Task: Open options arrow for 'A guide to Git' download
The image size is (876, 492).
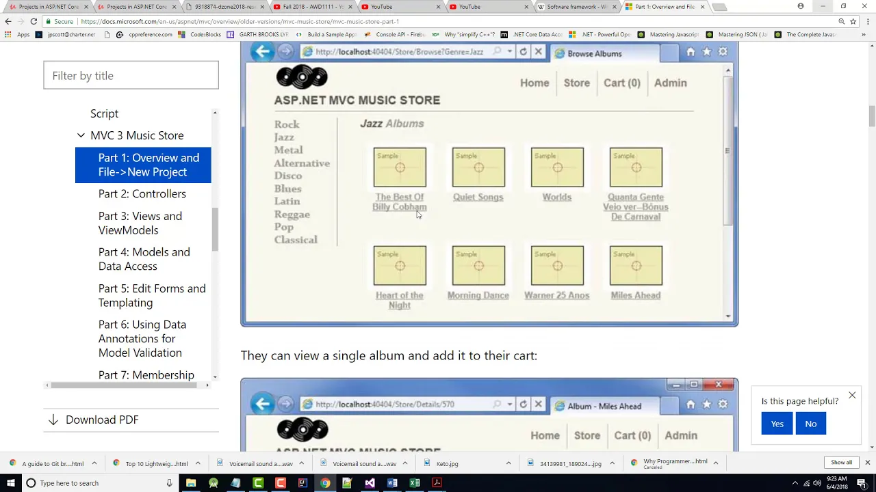Action: (94, 463)
